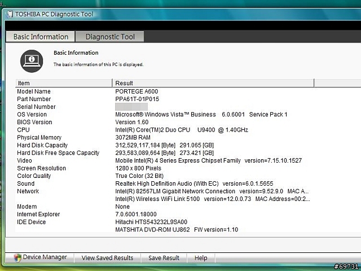Select the Intel Wireless WiFi Link 5100 value
Viewport: 361px width, 271px height.
click(x=213, y=199)
